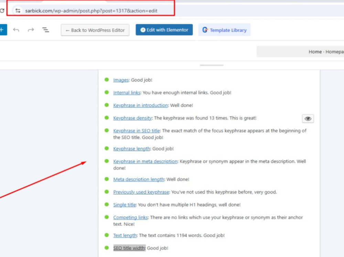
Task: Open the Template Library
Action: click(x=224, y=30)
